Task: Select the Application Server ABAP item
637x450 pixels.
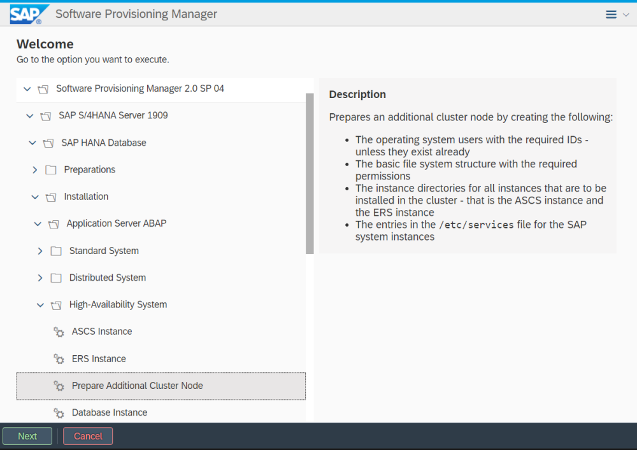Action: [x=116, y=224]
